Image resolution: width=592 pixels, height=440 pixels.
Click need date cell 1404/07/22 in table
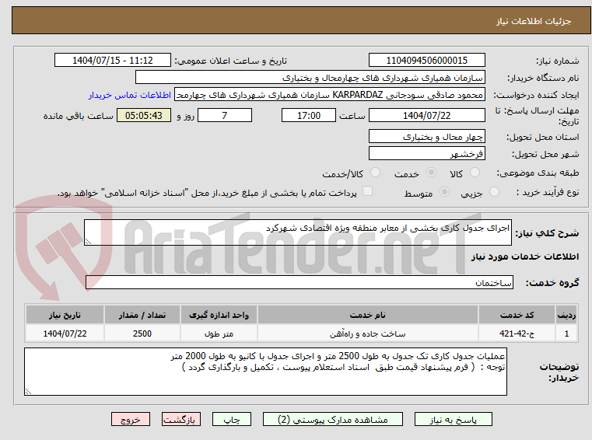point(65,333)
